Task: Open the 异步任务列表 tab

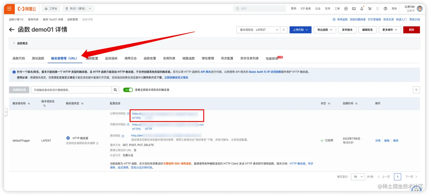Action: [249, 58]
